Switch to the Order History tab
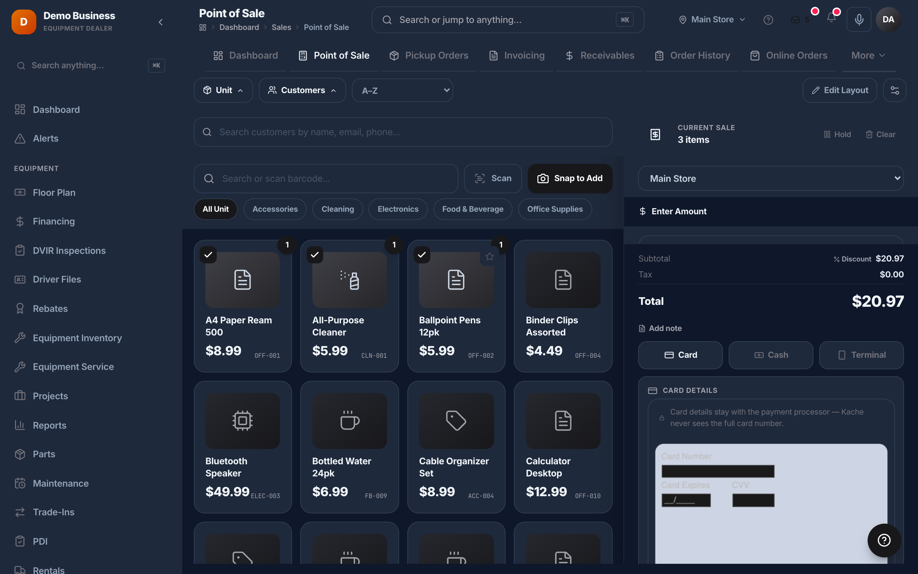This screenshot has width=918, height=574. pos(692,55)
